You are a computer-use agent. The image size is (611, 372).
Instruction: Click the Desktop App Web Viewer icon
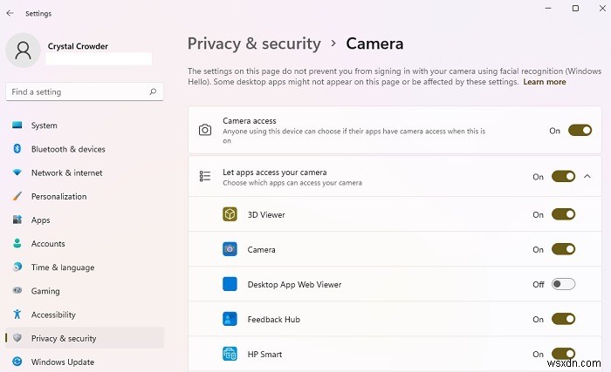230,284
